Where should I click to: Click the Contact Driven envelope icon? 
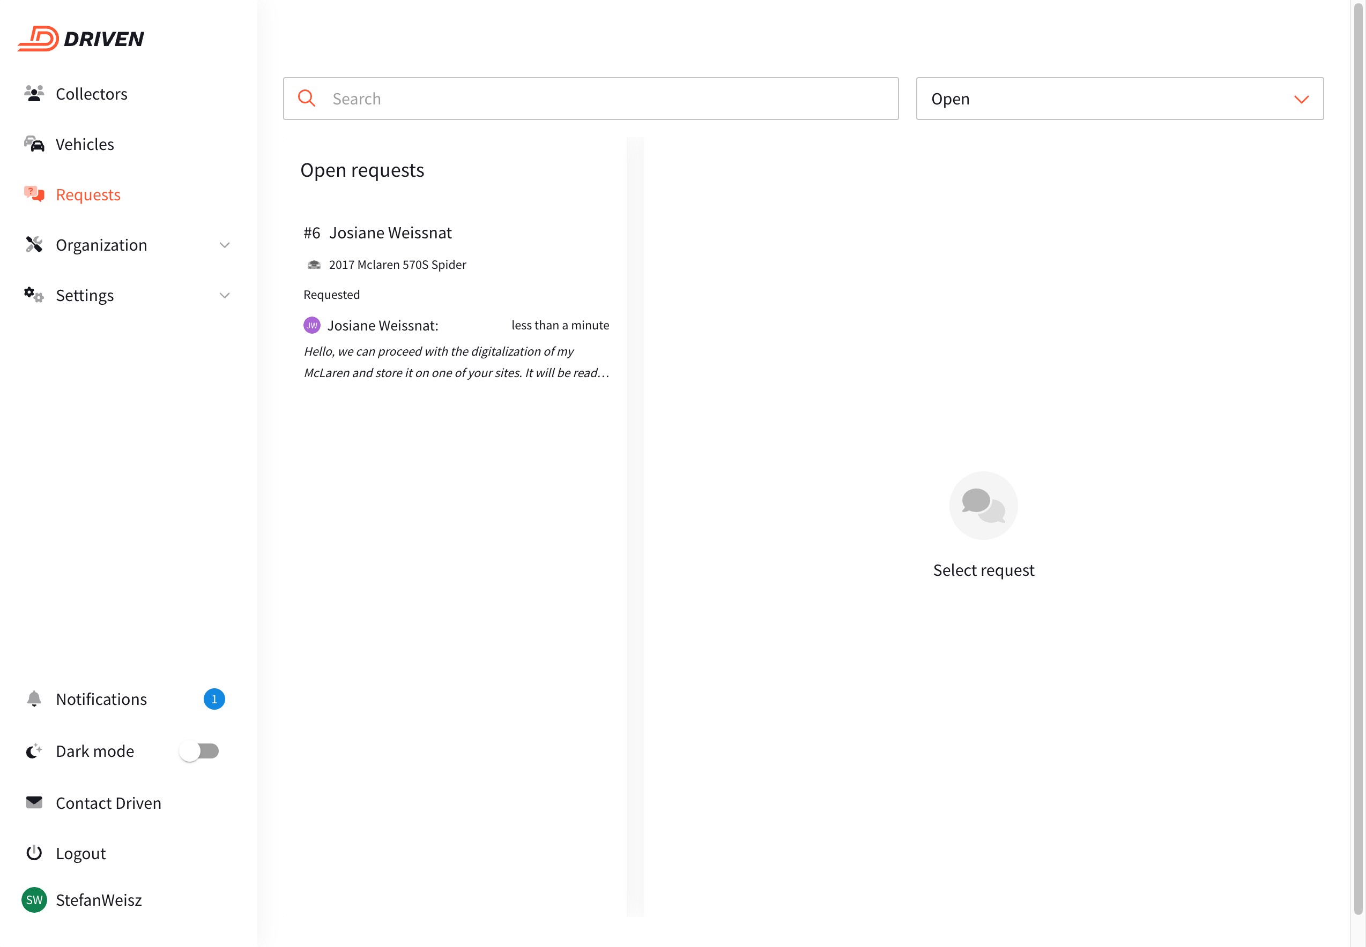click(34, 802)
